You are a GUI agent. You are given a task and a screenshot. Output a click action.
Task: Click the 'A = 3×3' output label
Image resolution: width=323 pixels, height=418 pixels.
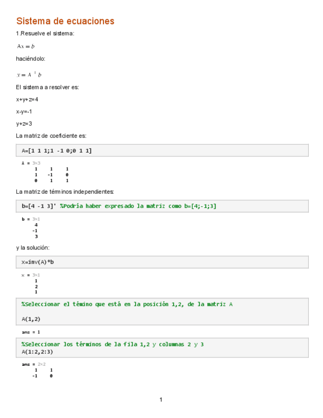click(31, 163)
